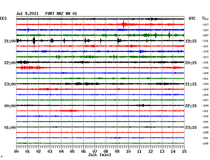Click the 06 minute axis tick label
Screen dimensions: 210x160
pyautogui.click(x=83, y=151)
